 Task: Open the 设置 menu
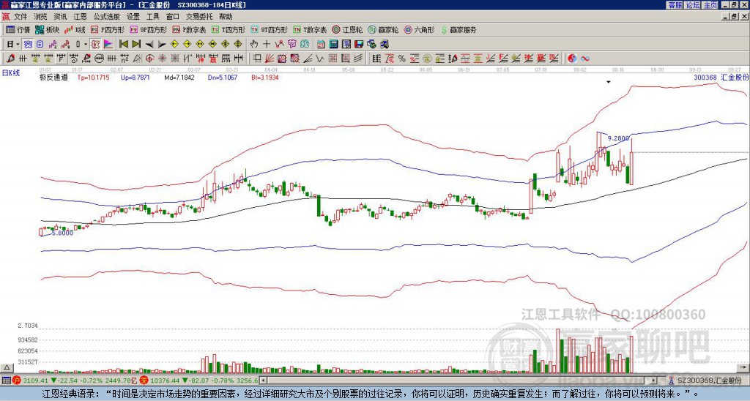[133, 17]
